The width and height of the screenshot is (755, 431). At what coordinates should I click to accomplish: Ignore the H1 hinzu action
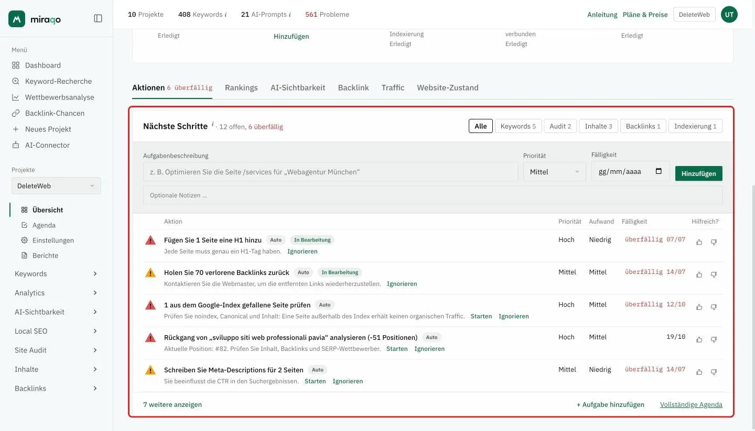click(303, 251)
